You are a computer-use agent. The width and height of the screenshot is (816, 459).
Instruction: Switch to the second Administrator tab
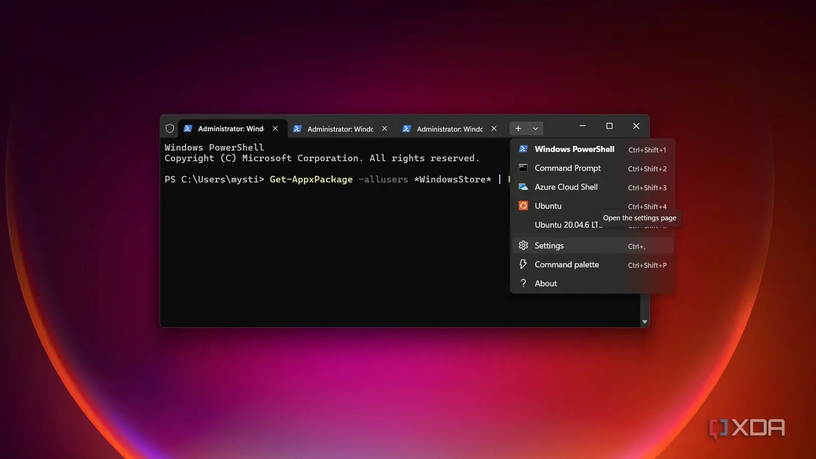[341, 129]
